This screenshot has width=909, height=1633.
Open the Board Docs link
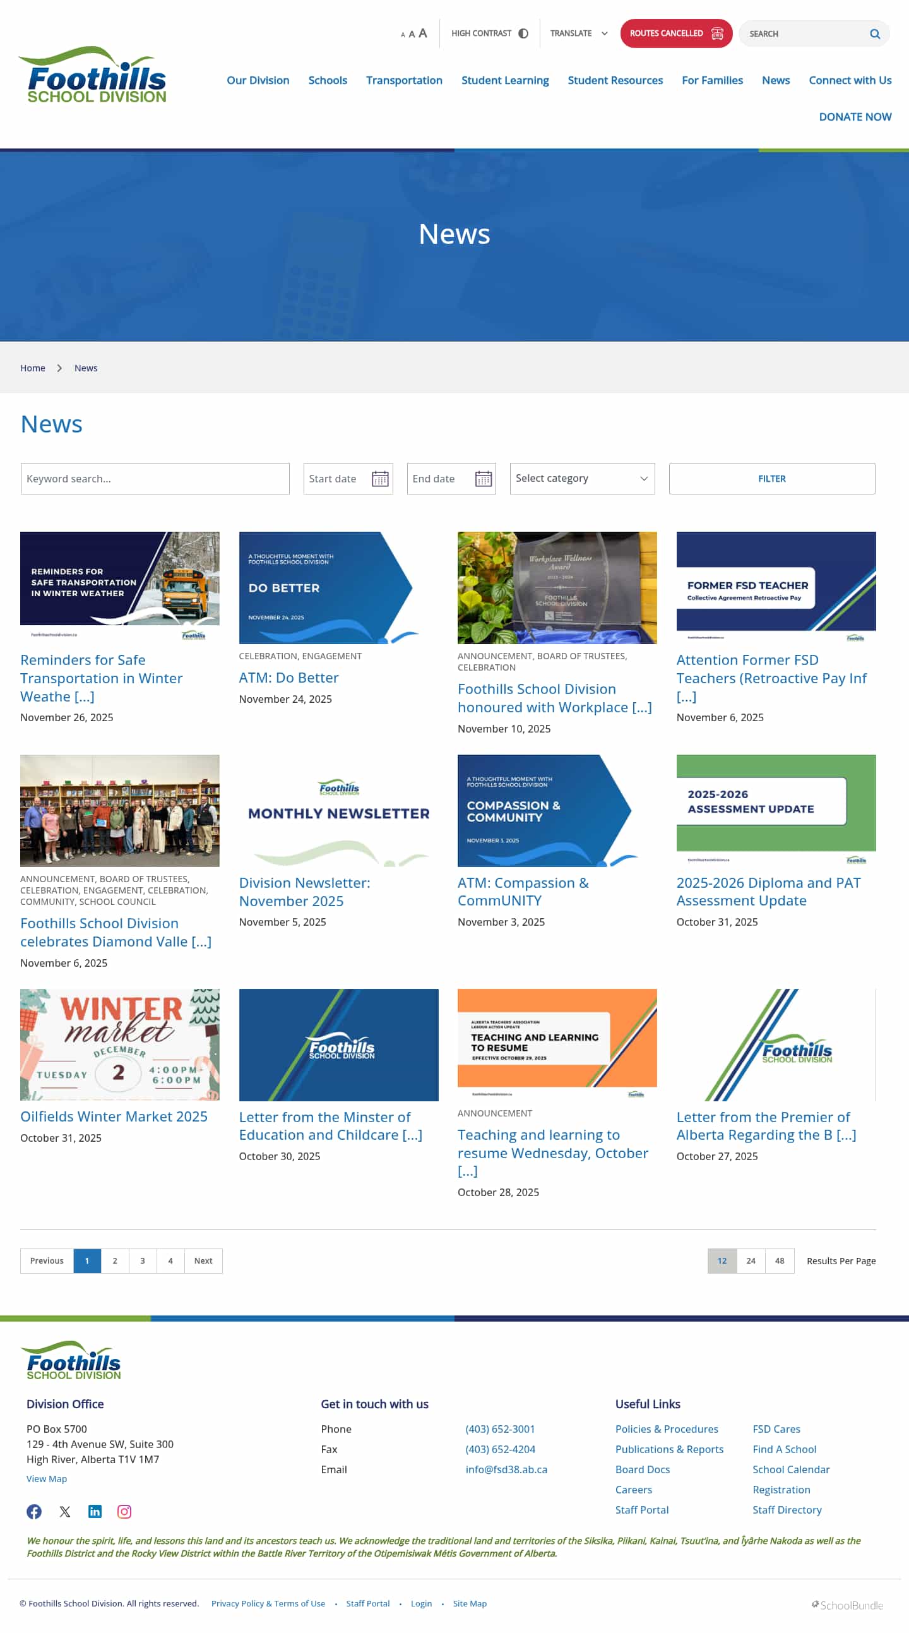(642, 1469)
